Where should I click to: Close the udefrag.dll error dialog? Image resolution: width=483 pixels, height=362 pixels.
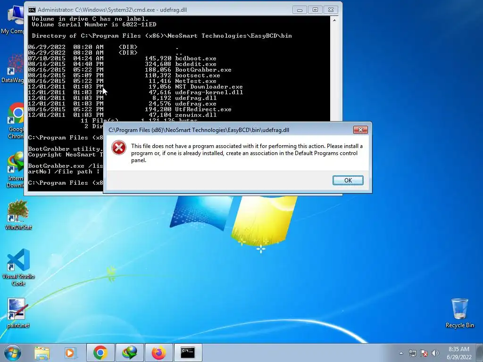360,130
